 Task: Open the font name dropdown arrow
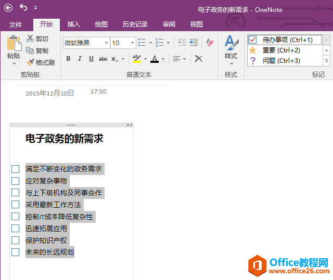pos(106,43)
